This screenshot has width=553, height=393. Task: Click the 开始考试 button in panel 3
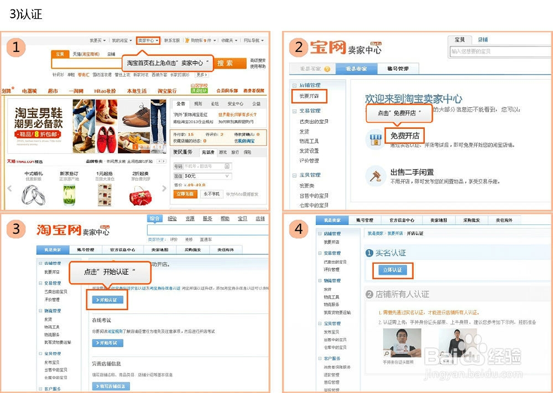coord(108,343)
